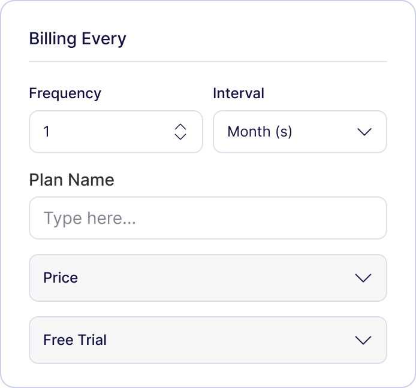Open the Interval dropdown
Screen dimensions: 416x388
click(300, 132)
